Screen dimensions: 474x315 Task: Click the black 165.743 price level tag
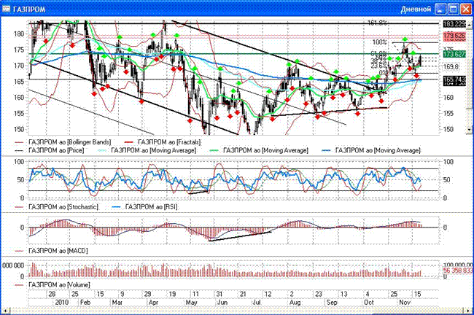(x=454, y=79)
